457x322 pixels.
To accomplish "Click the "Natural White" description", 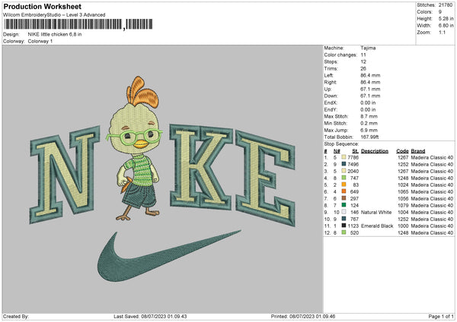I will pos(376,212).
